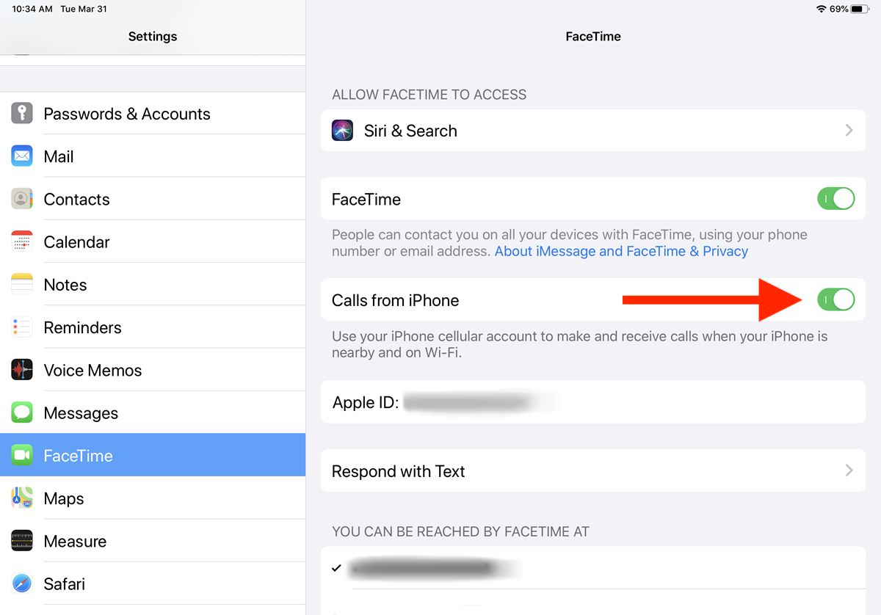Open About iMessage and FaceTime & Privacy
The width and height of the screenshot is (881, 615).
pyautogui.click(x=621, y=251)
